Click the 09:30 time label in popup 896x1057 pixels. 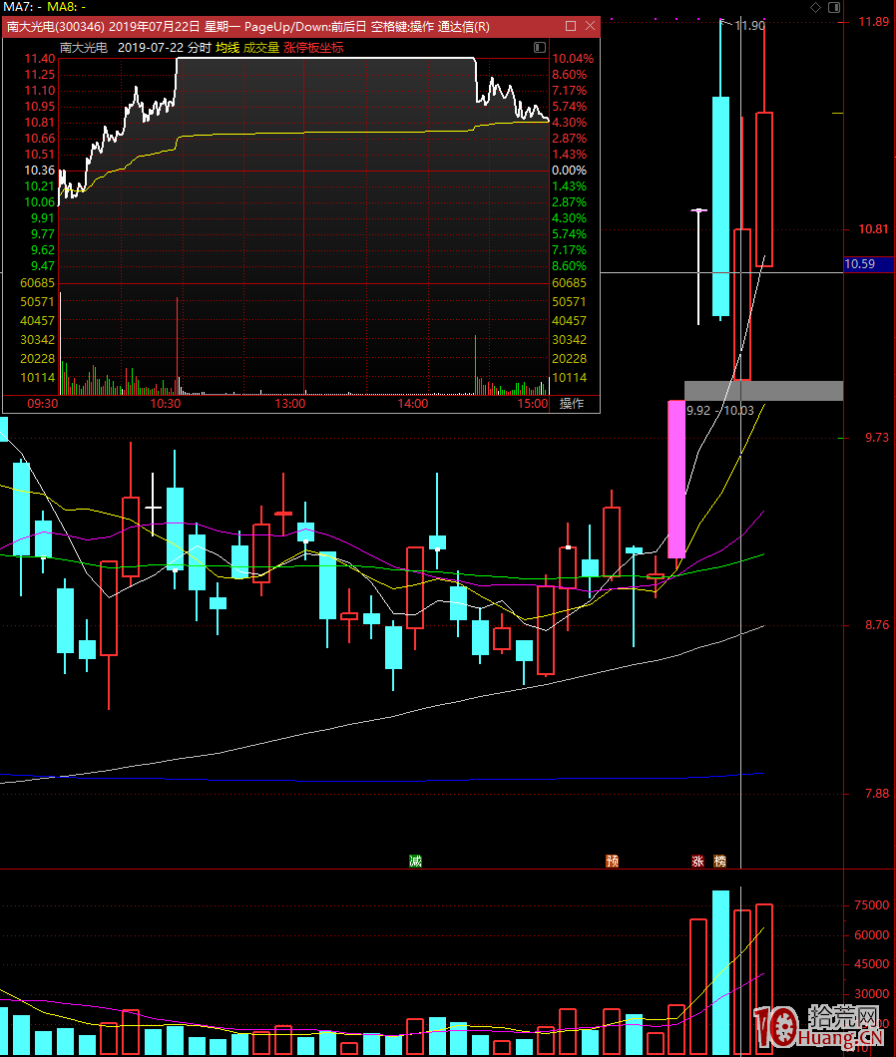[43, 403]
